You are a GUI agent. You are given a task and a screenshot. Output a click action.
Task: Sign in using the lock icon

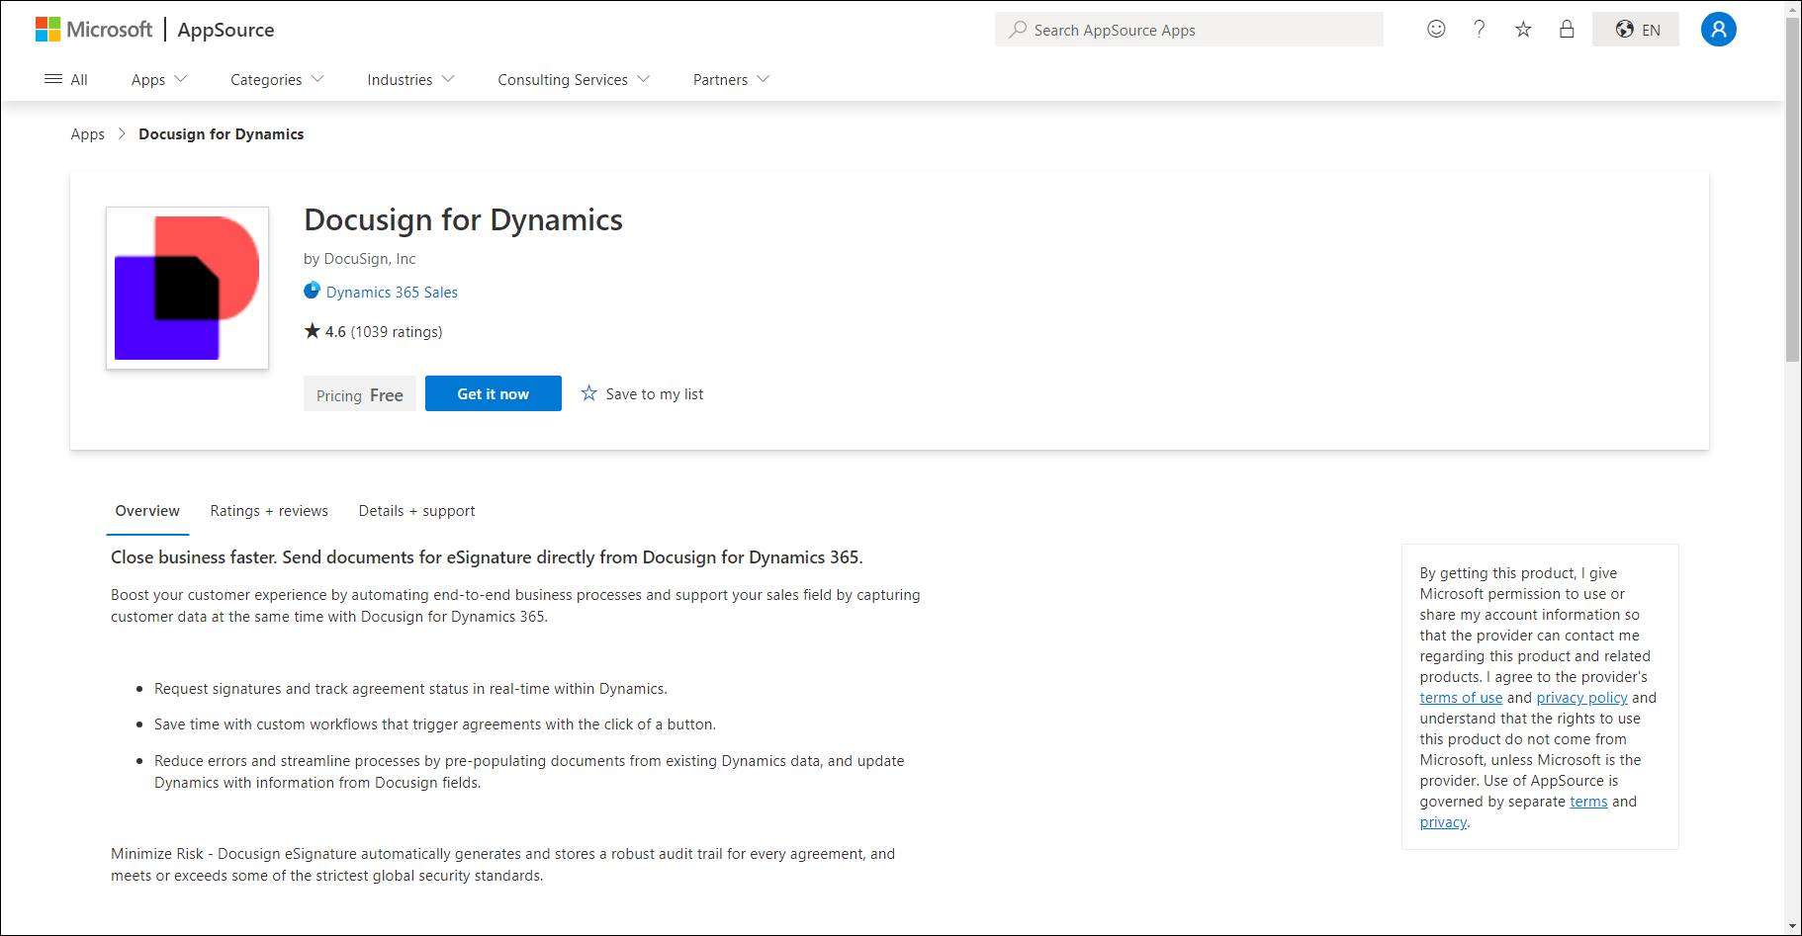click(1567, 30)
